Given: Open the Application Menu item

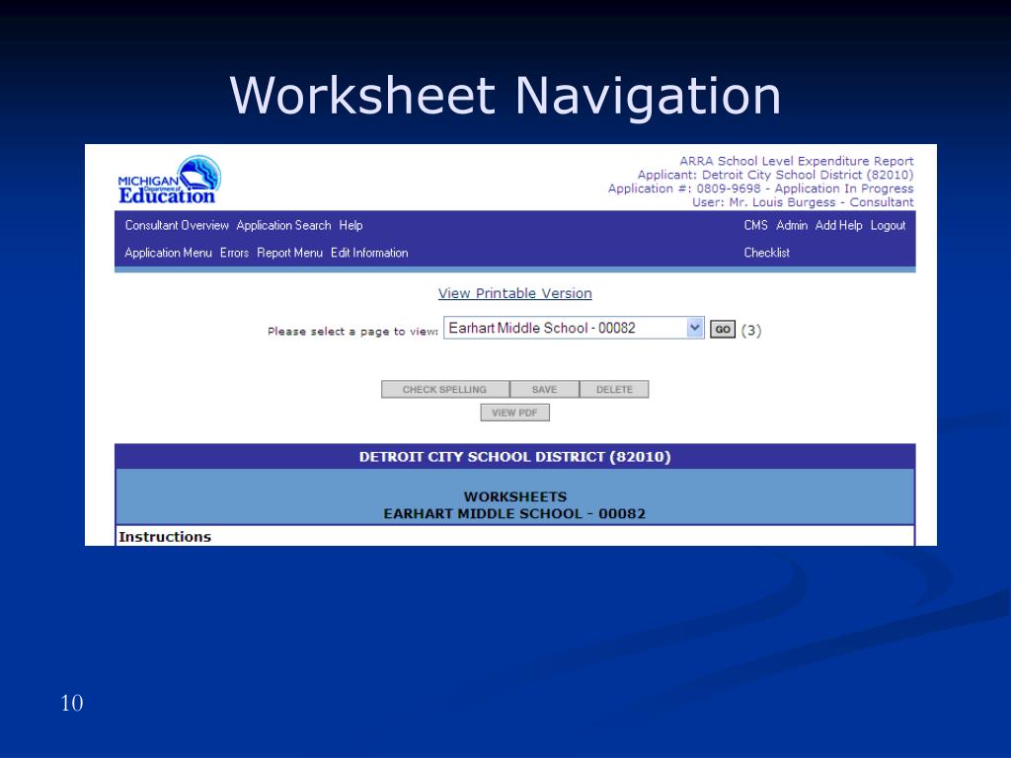Looking at the screenshot, I should (x=168, y=253).
